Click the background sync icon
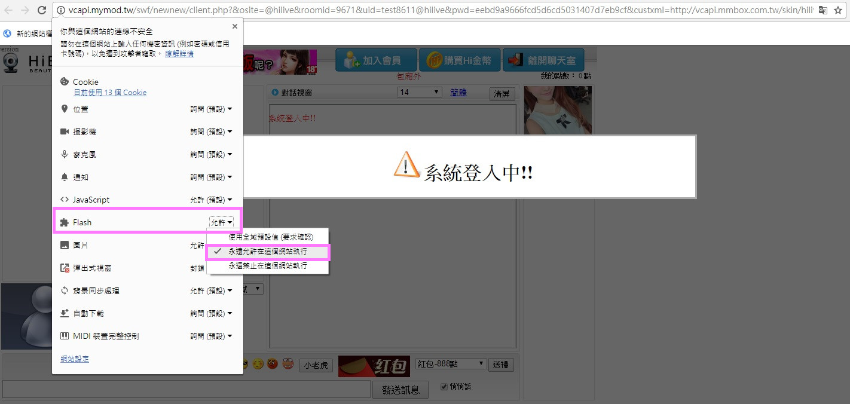 tap(65, 290)
